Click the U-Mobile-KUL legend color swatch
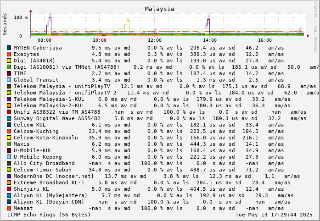320x221 pixels. [x=9, y=151]
